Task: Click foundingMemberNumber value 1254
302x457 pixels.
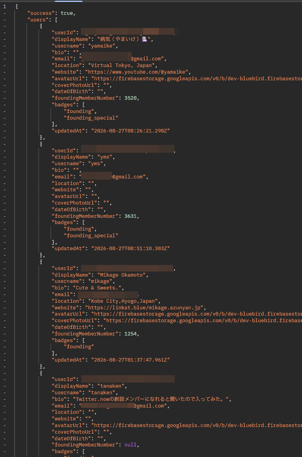Action: click(130, 334)
